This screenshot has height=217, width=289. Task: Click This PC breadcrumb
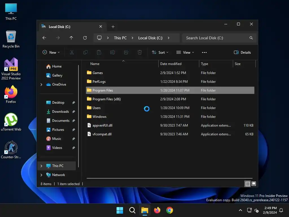[120, 38]
